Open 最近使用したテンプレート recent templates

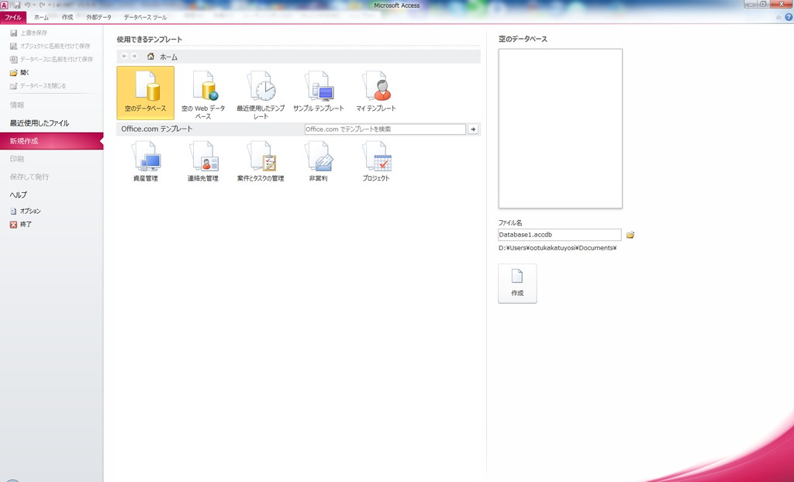pyautogui.click(x=261, y=95)
